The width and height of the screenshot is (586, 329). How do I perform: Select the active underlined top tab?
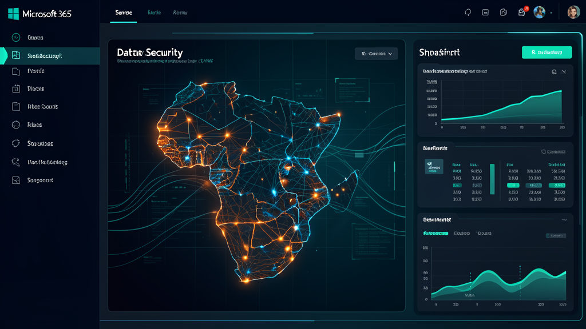(124, 13)
